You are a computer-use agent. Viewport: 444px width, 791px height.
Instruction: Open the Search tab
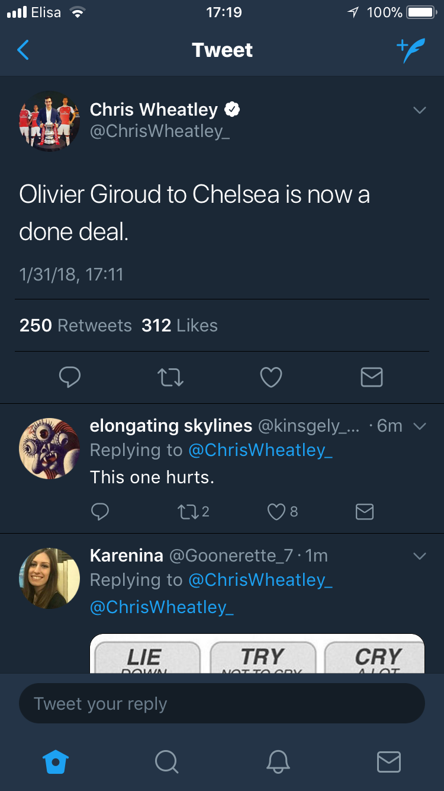pos(166,761)
